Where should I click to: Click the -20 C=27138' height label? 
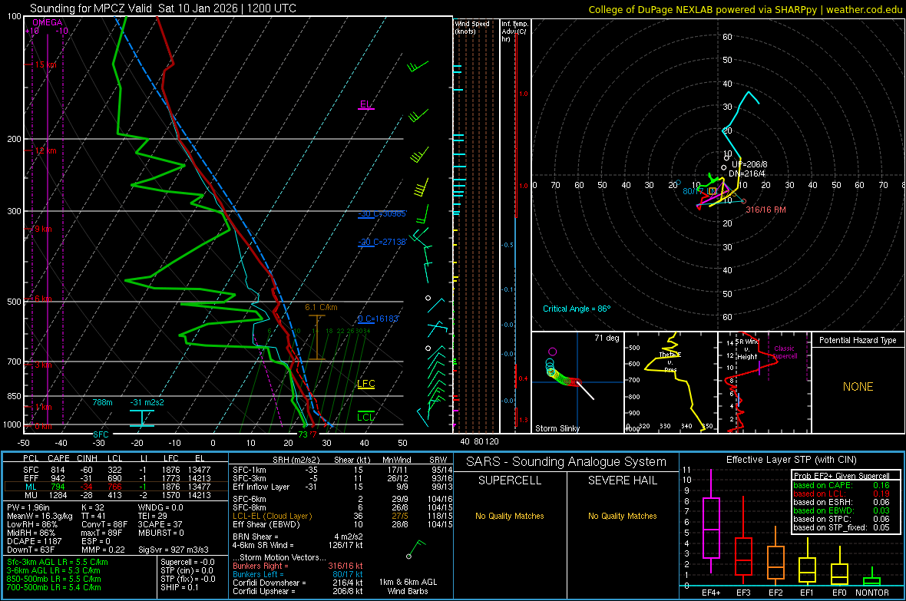tap(382, 242)
